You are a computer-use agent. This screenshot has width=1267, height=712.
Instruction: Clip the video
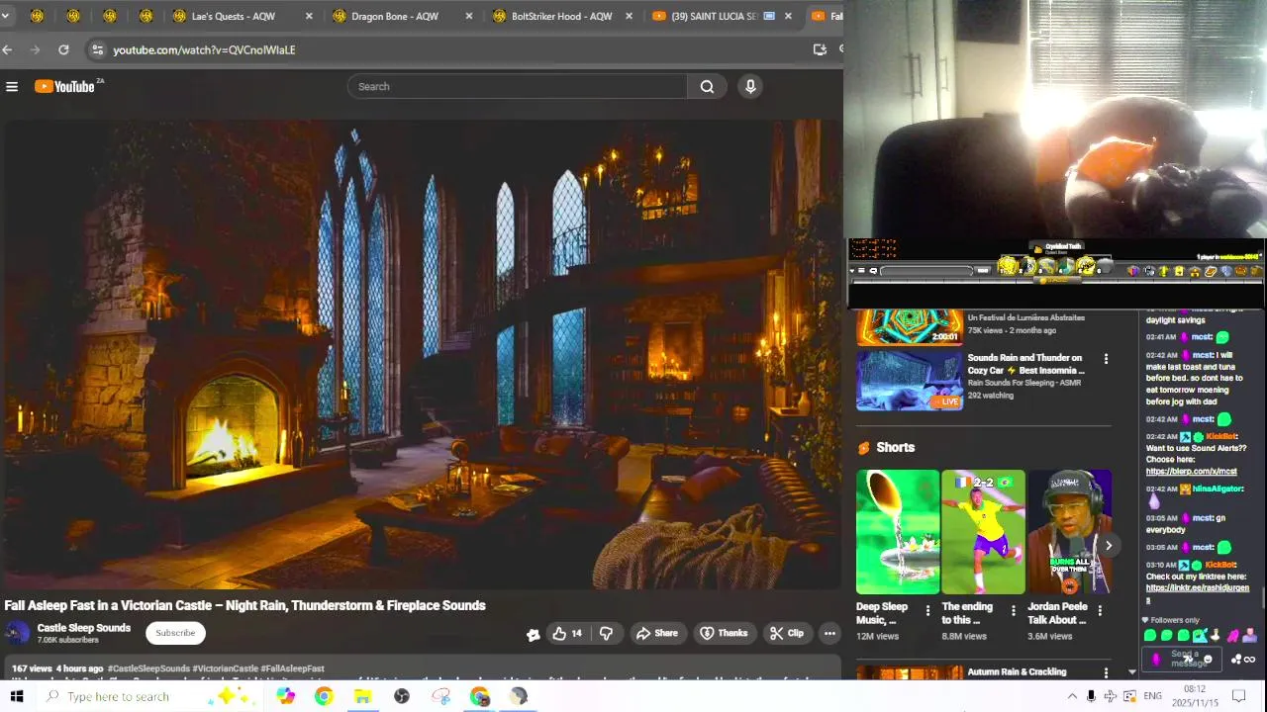tap(787, 633)
